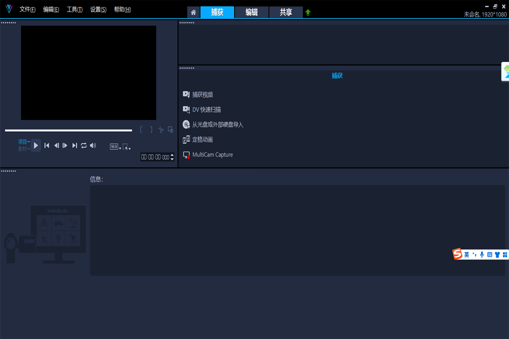Toggle repeat loop playback
Viewport: 509px width, 339px height.
[83, 145]
